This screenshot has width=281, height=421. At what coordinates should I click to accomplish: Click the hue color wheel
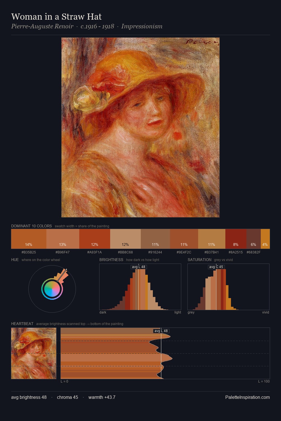point(52,289)
